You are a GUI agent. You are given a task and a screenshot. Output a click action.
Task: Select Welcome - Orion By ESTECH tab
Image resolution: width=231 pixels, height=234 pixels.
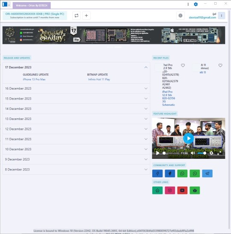pyautogui.click(x=32, y=6)
